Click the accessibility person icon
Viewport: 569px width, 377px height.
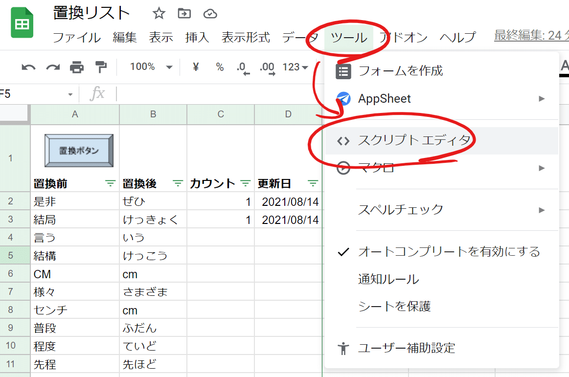pyautogui.click(x=343, y=348)
